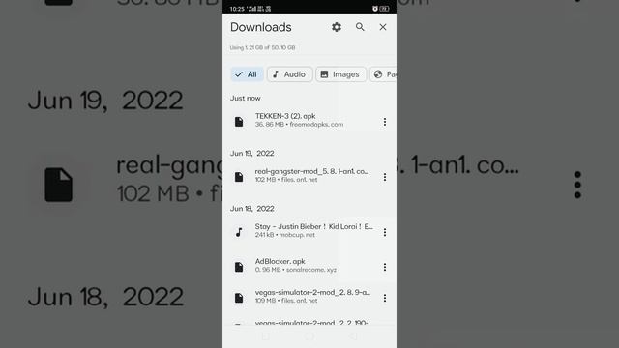
Task: Open more options for vegas-simulator-2-mod_2.8.9
Action: point(385,298)
